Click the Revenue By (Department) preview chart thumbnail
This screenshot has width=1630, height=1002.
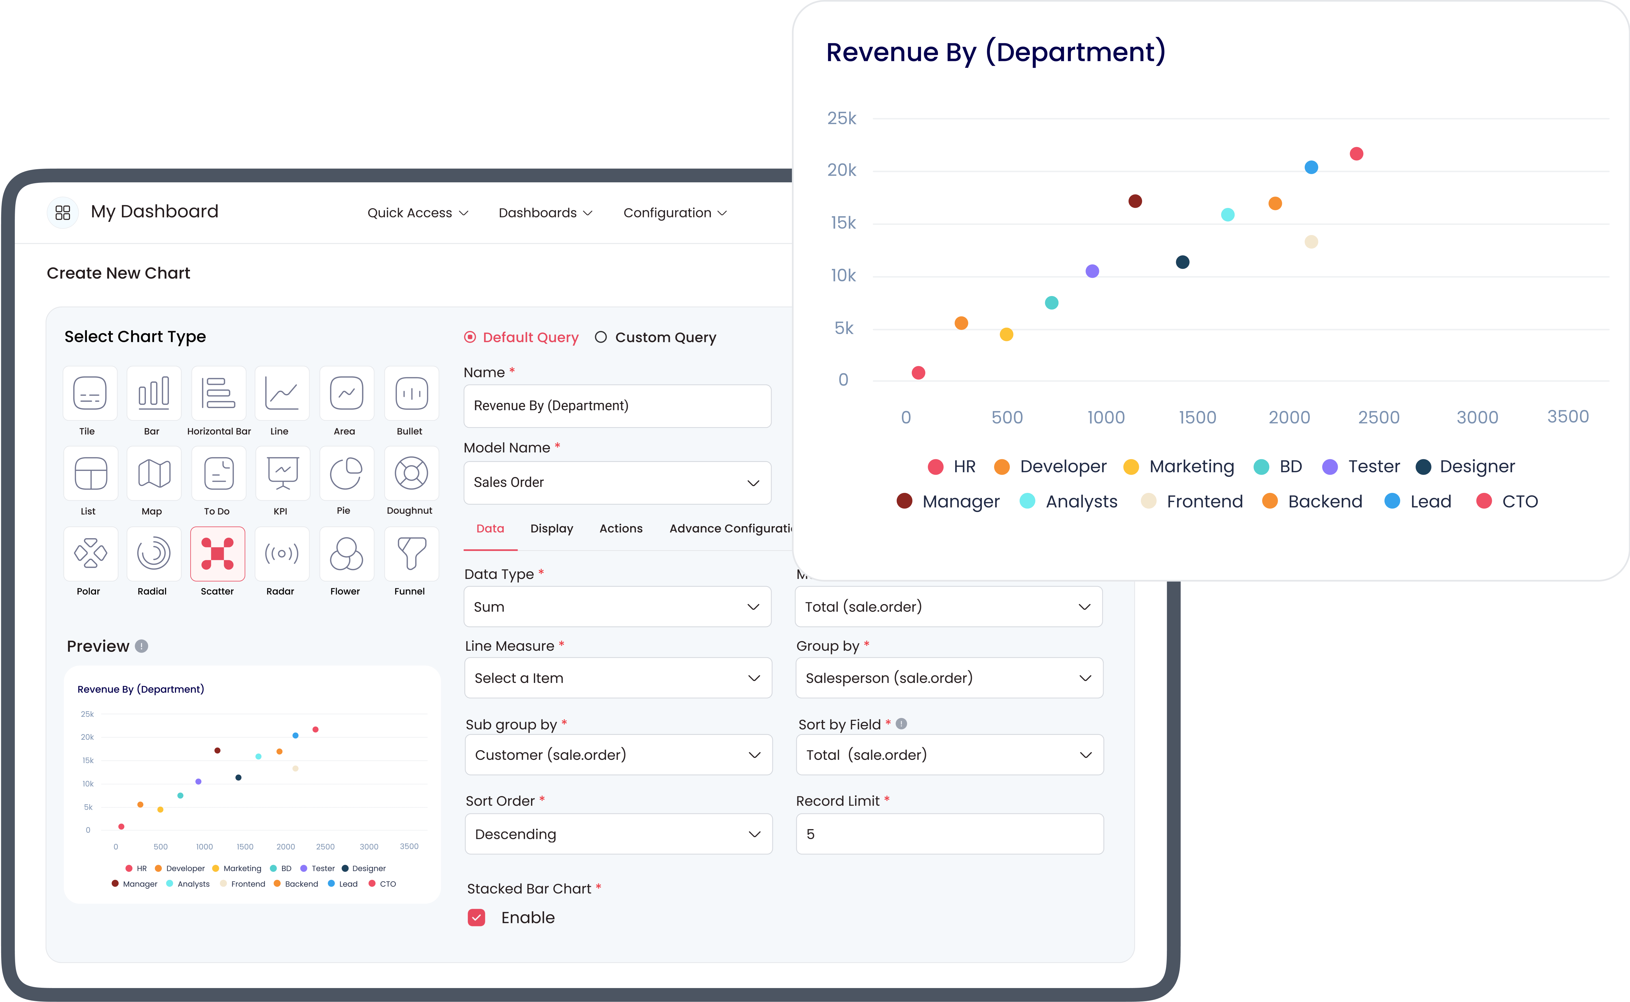[x=252, y=784]
